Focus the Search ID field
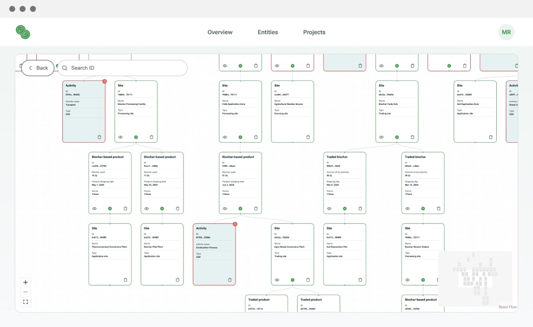533x327 pixels. coord(123,68)
